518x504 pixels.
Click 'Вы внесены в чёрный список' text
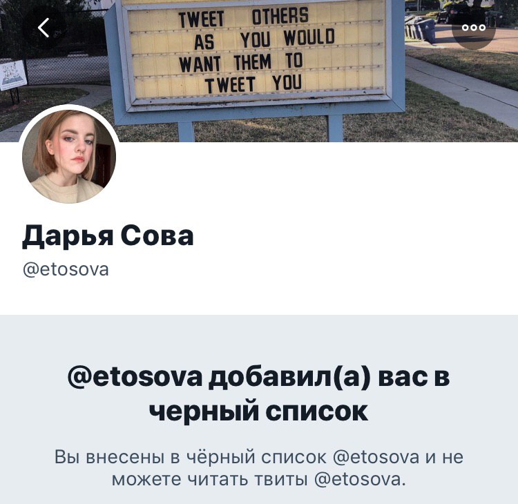[x=191, y=457]
